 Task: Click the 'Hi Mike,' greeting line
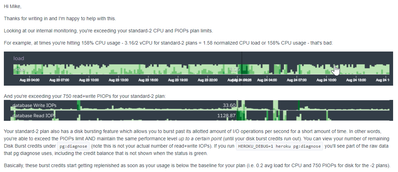(x=13, y=7)
